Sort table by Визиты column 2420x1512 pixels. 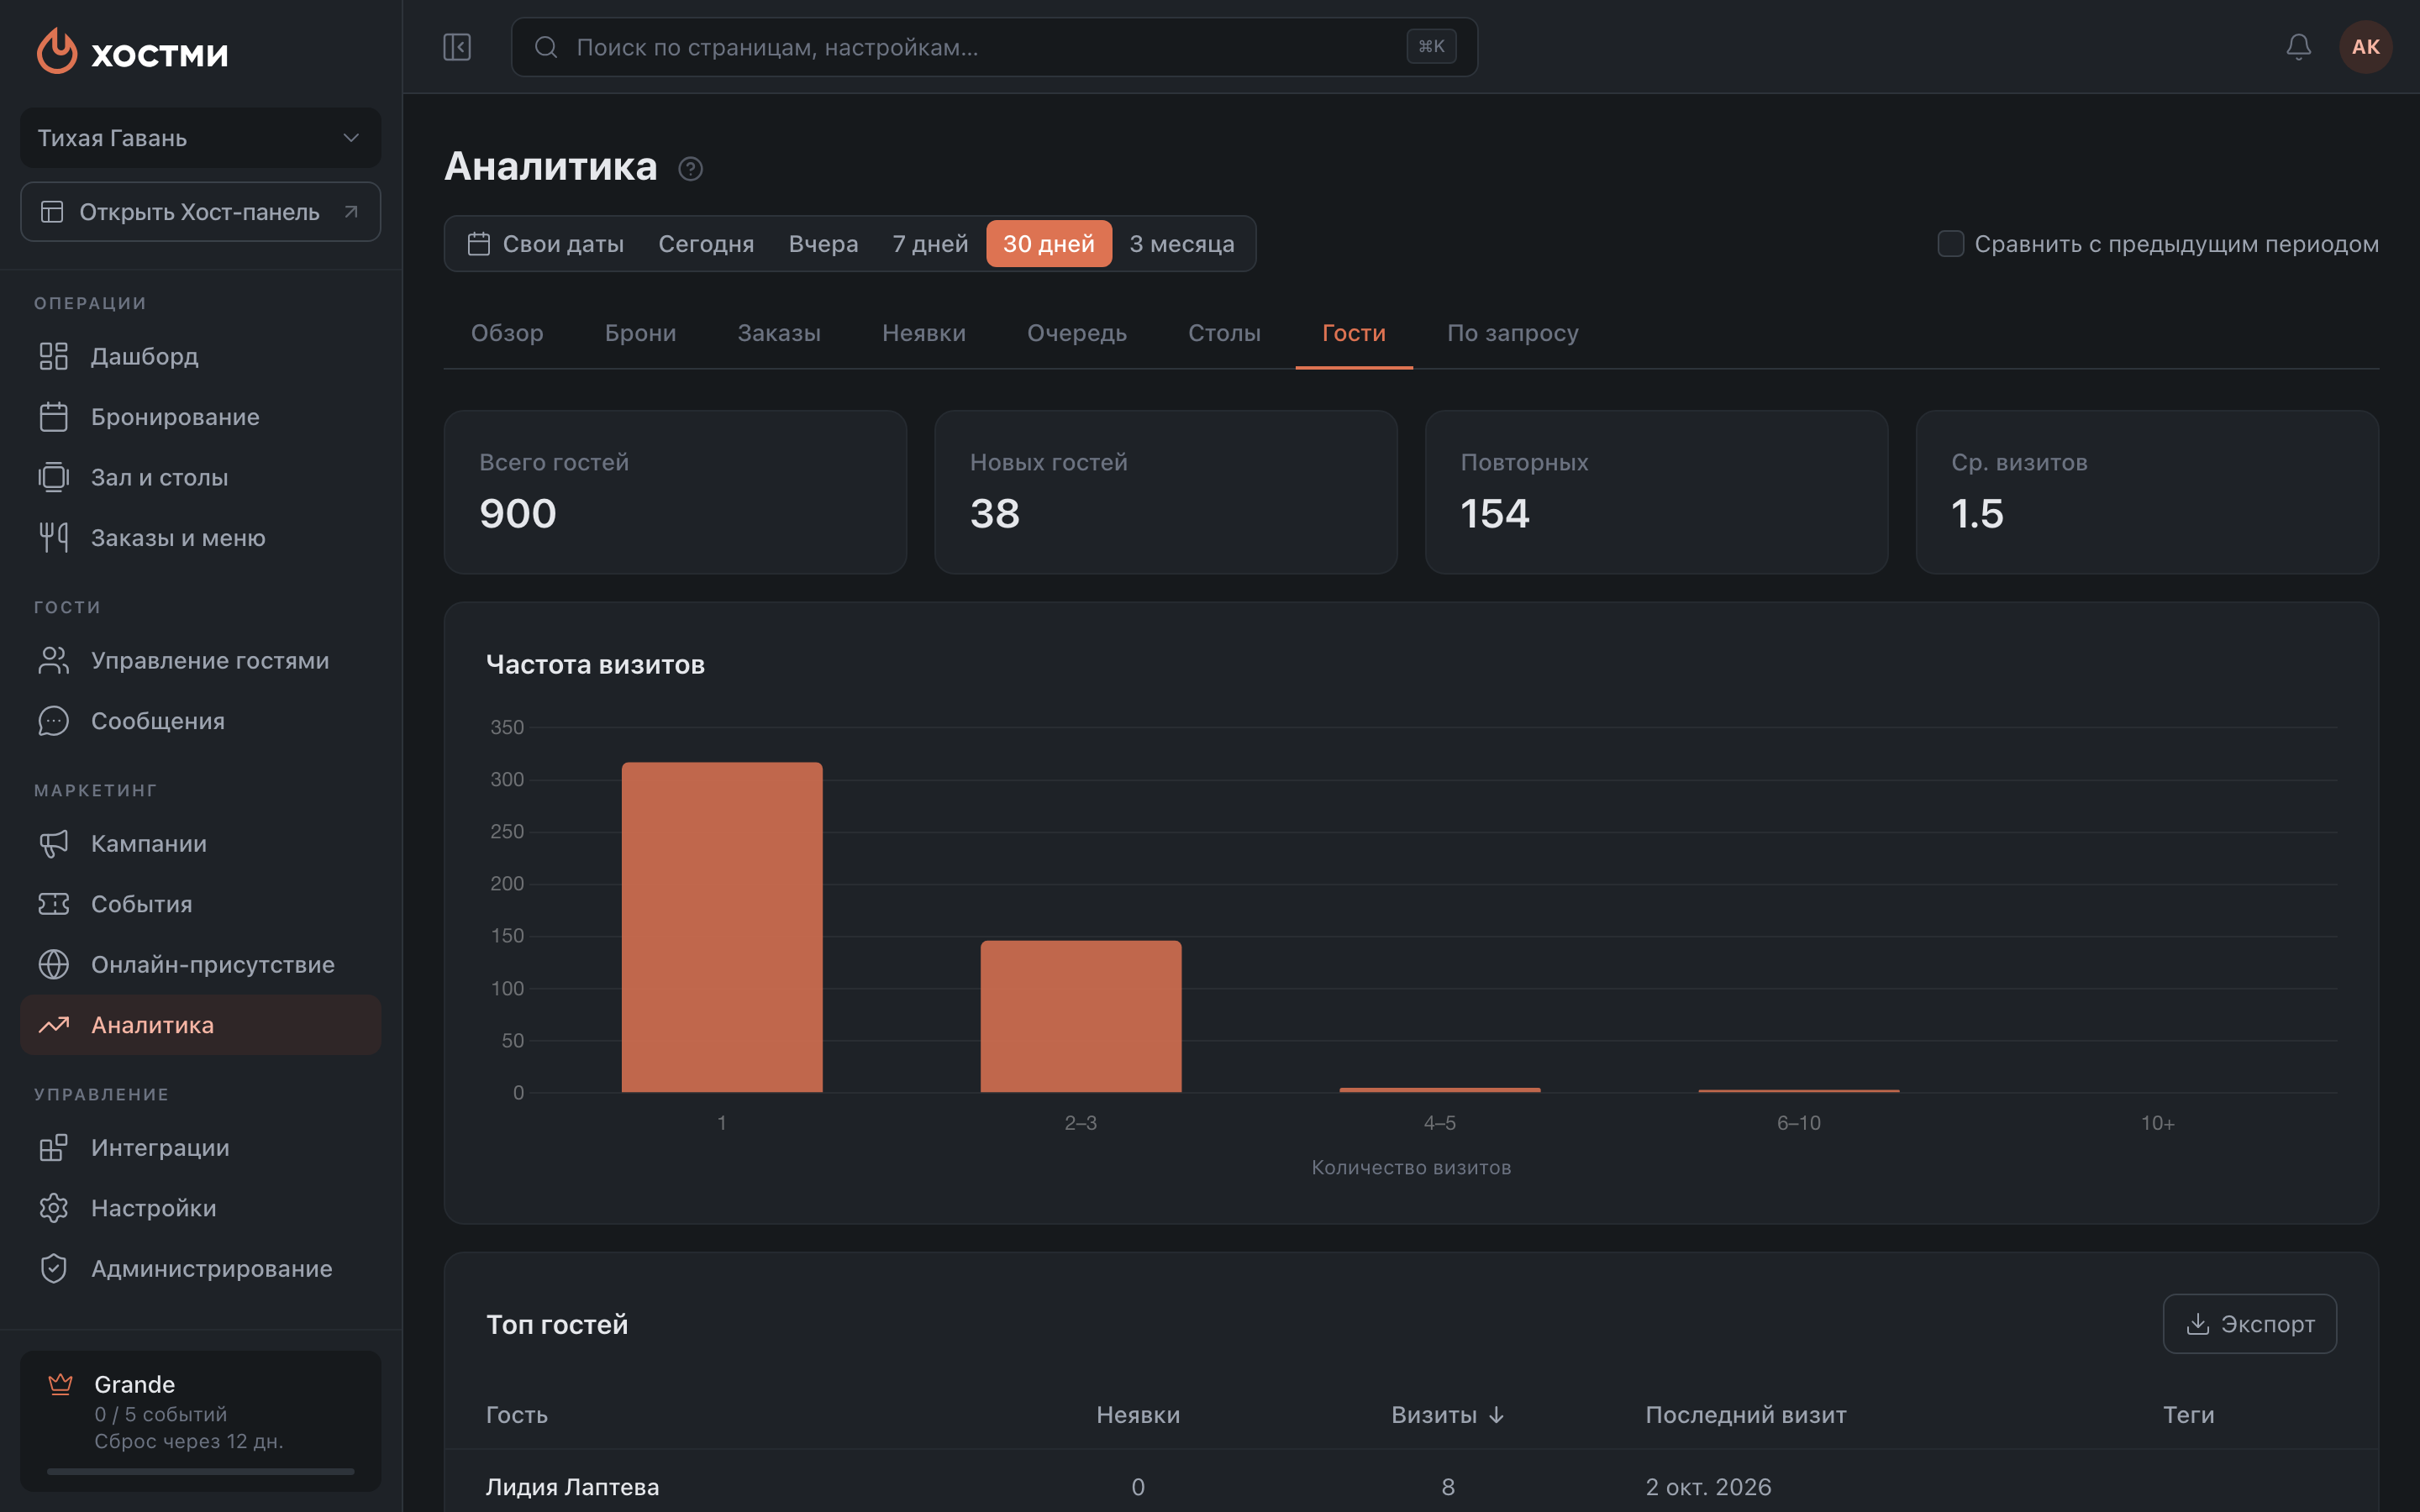click(1447, 1415)
